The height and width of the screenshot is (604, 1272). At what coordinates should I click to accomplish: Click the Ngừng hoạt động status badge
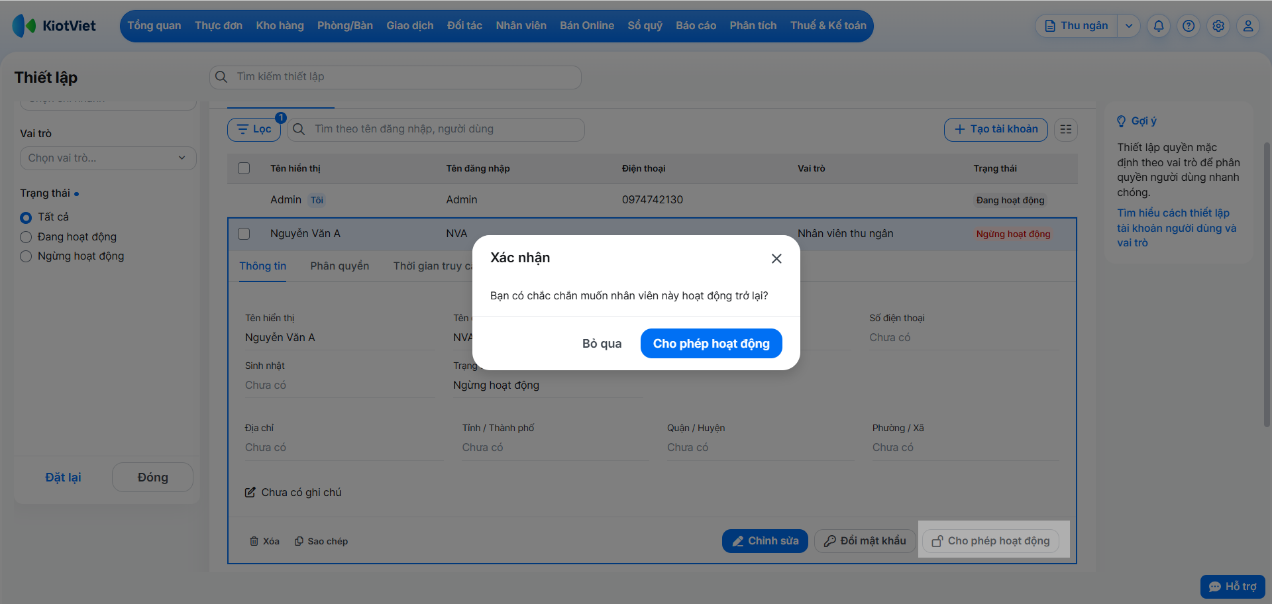1013,234
